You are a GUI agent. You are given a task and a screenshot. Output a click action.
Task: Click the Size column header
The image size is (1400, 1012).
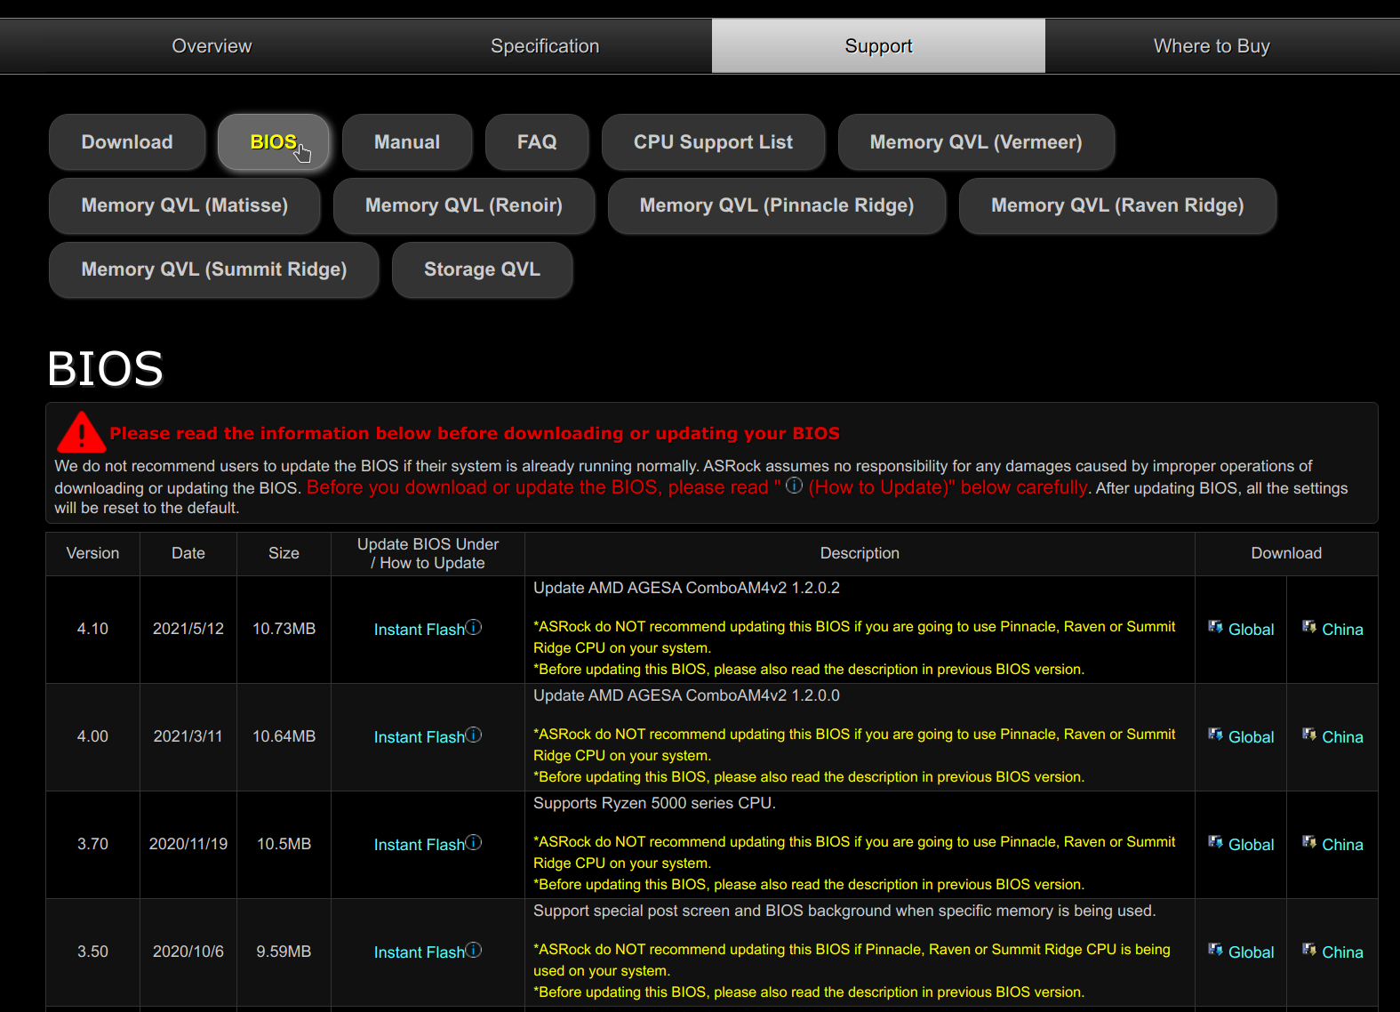284,553
